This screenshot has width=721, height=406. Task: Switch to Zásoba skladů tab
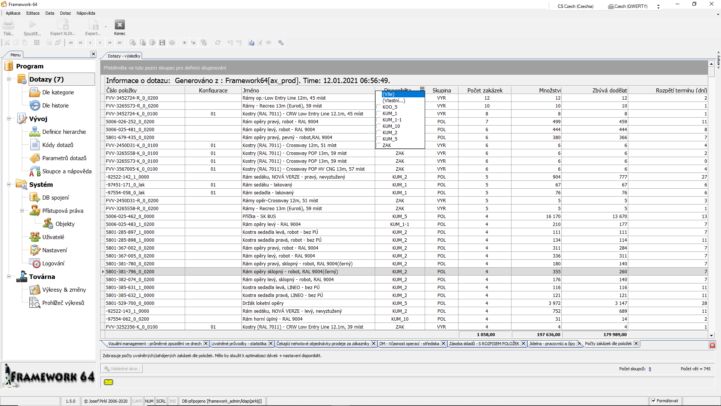[x=484, y=344]
